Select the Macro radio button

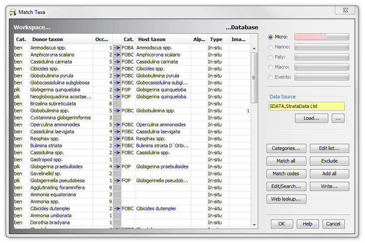point(270,67)
